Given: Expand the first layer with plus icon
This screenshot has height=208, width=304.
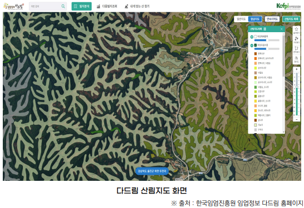Looking at the screenshot, I should (252, 37).
